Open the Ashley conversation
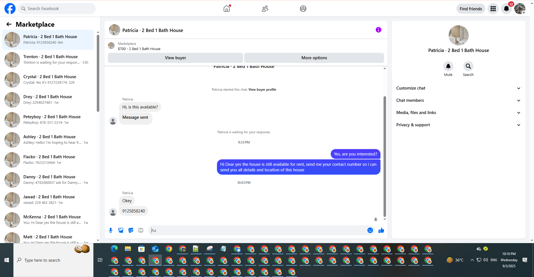This screenshot has width=534, height=277. (48, 140)
